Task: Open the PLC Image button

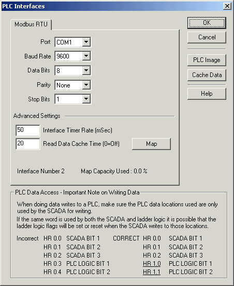Action: pyautogui.click(x=207, y=60)
